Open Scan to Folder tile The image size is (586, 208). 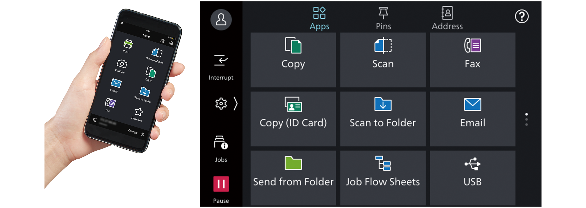point(383,119)
